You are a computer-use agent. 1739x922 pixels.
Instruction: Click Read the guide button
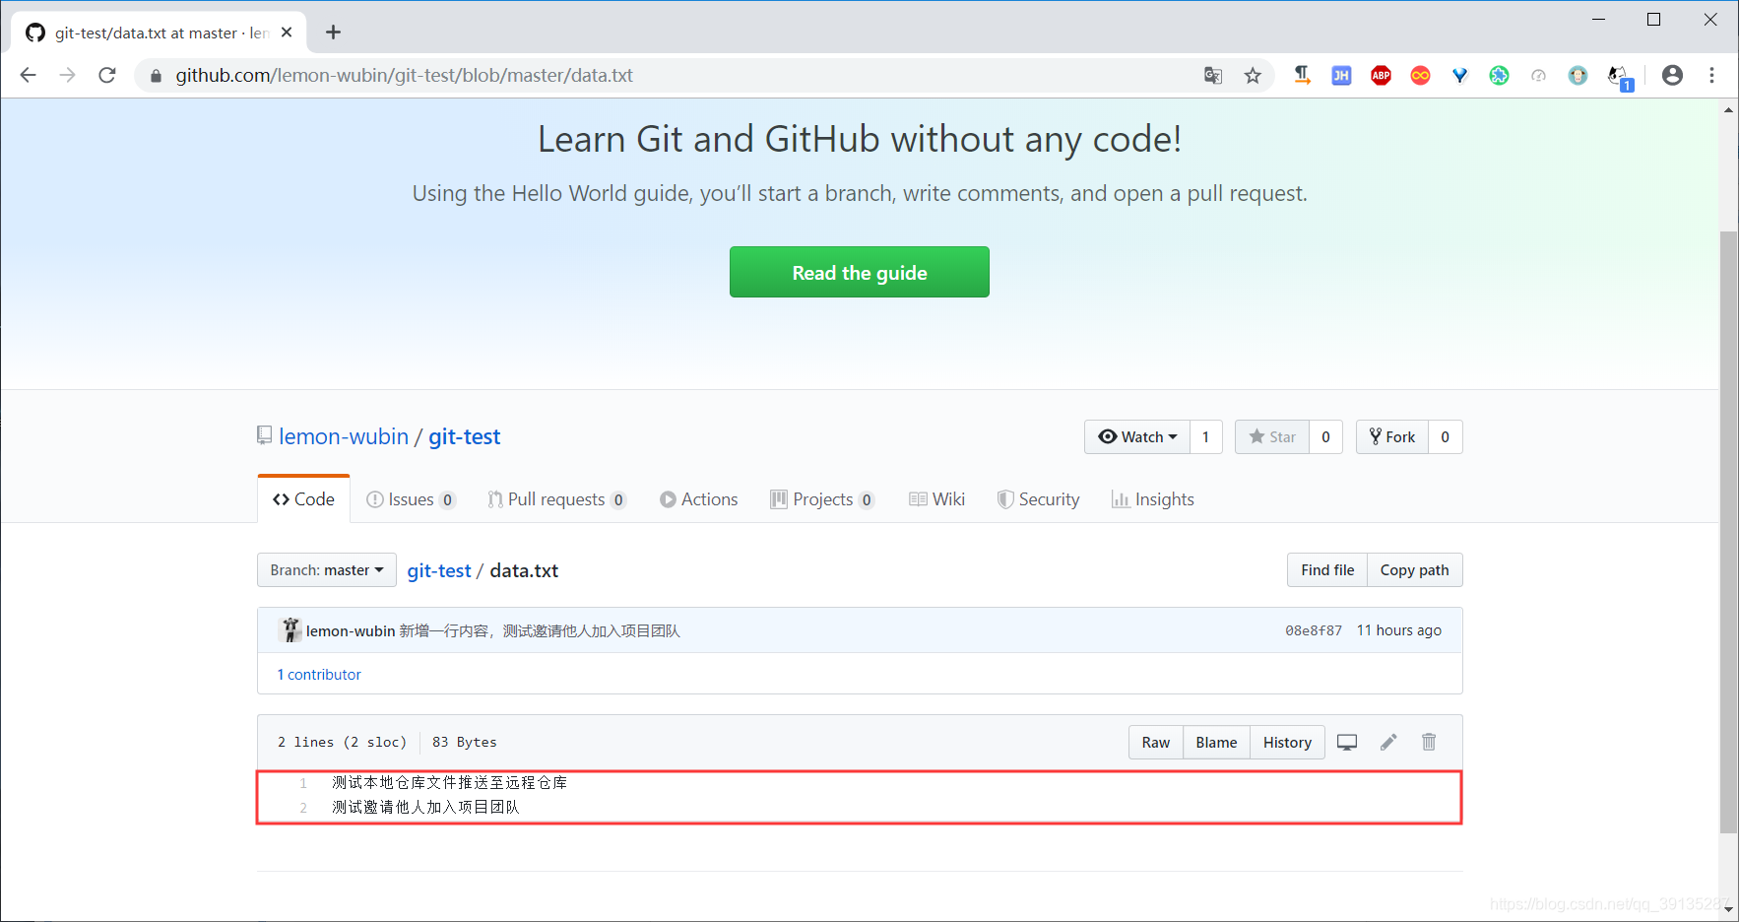coord(860,272)
